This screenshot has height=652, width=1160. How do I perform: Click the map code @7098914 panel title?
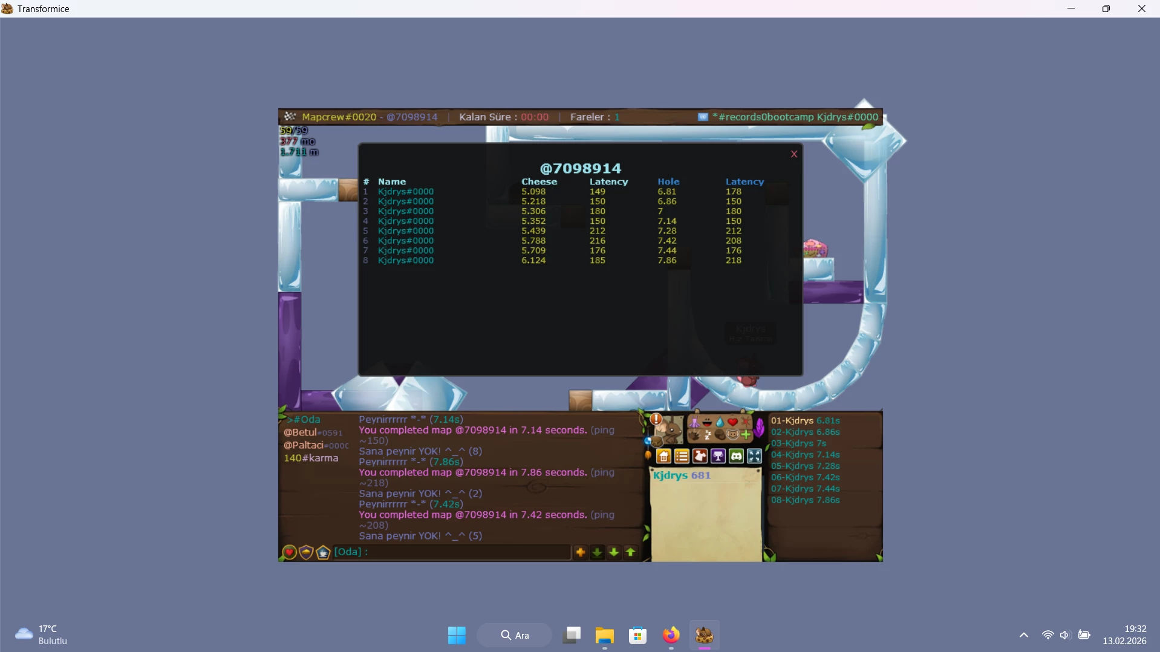click(580, 168)
